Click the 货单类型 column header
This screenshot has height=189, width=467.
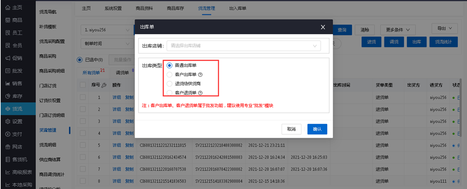[384, 85]
